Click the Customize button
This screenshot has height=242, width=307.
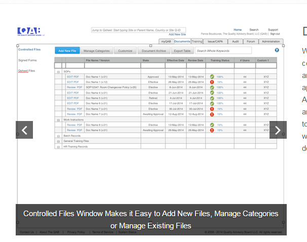(125, 51)
